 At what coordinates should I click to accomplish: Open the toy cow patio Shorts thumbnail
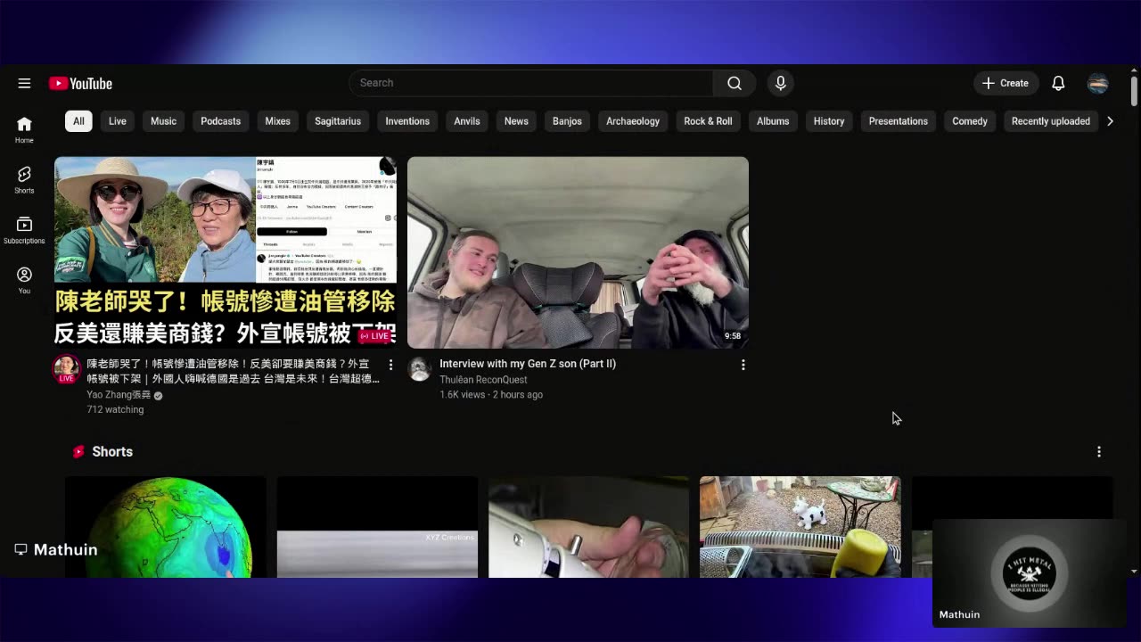coord(800,527)
